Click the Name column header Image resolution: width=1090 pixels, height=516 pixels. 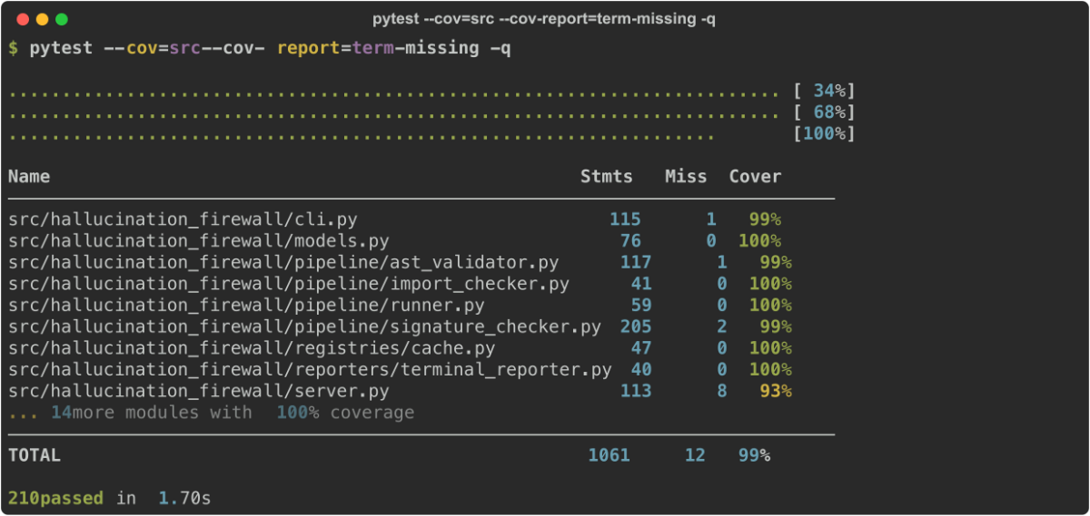29,177
